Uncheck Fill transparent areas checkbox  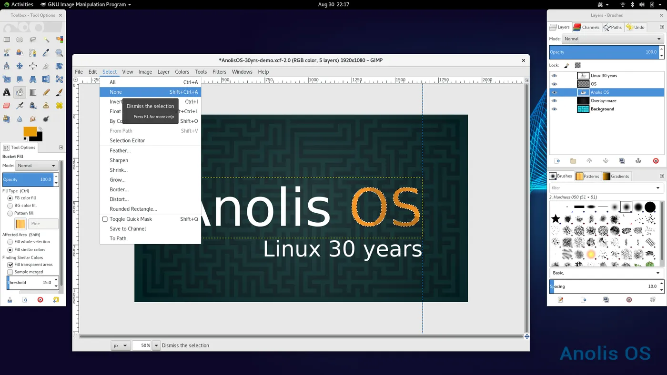point(10,265)
